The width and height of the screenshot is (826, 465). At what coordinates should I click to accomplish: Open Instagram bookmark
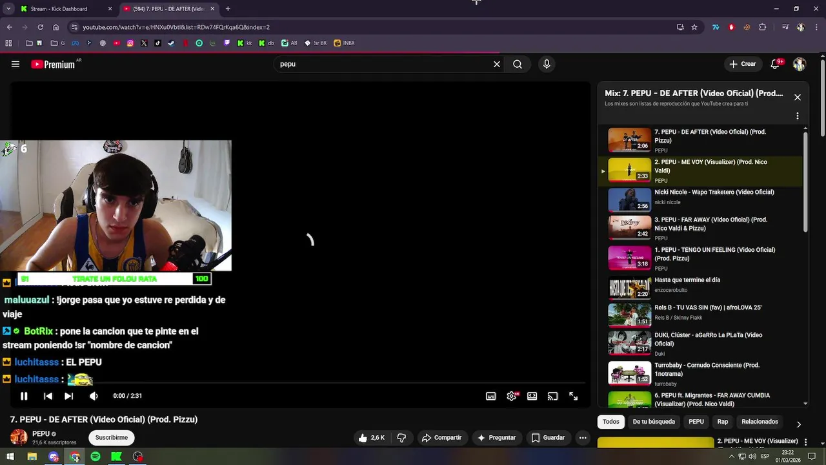[x=130, y=43]
